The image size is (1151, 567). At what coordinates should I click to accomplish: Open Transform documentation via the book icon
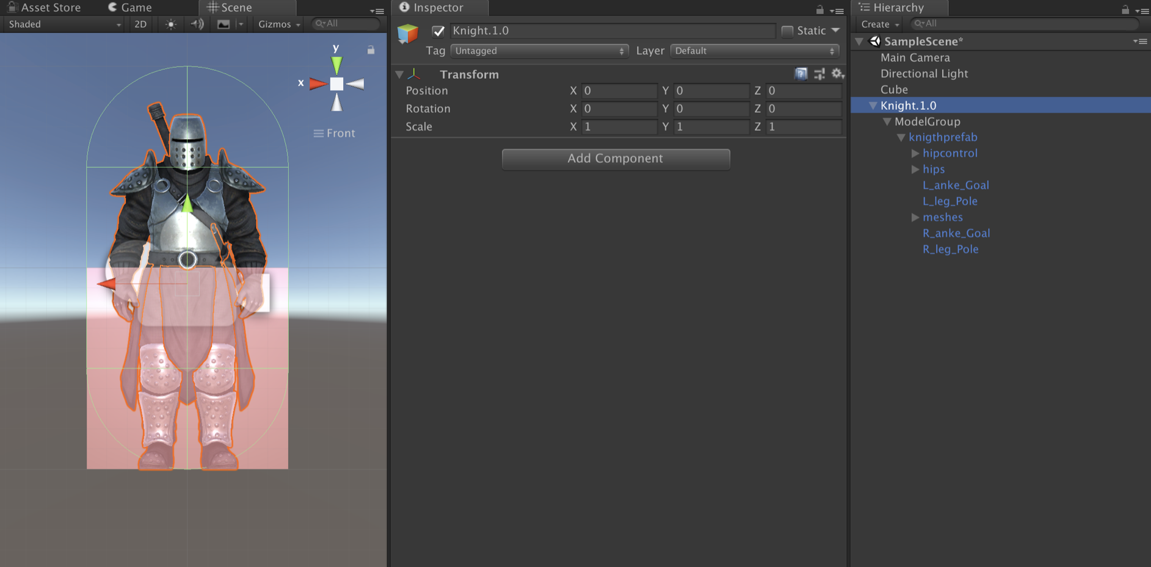coord(800,74)
